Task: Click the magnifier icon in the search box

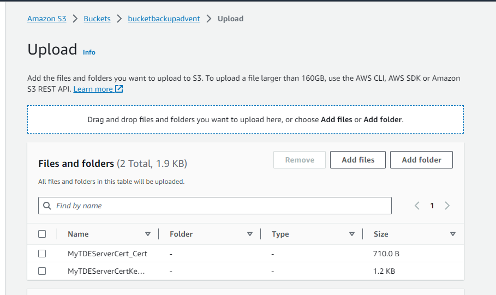Action: pyautogui.click(x=47, y=206)
